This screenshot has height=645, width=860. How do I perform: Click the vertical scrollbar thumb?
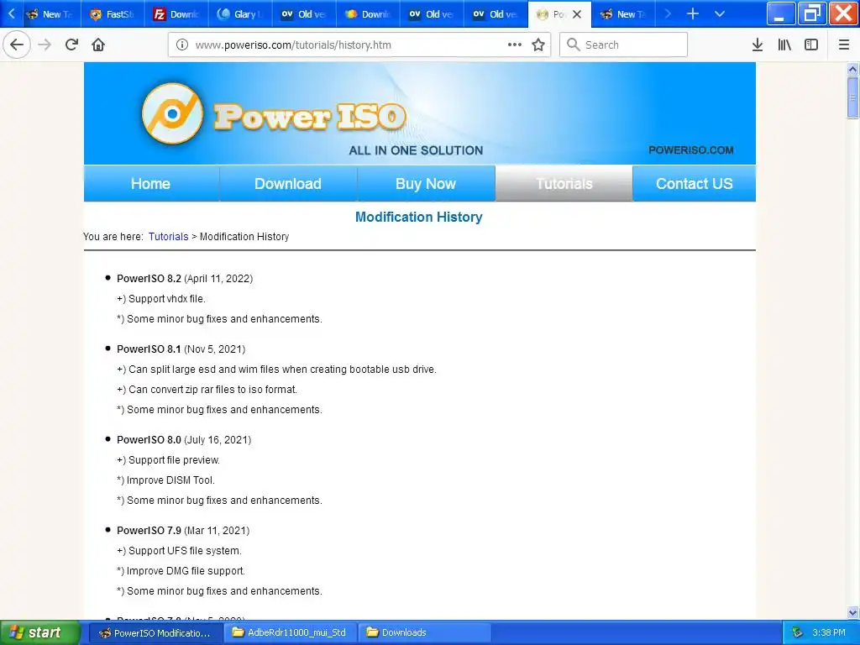pos(852,97)
